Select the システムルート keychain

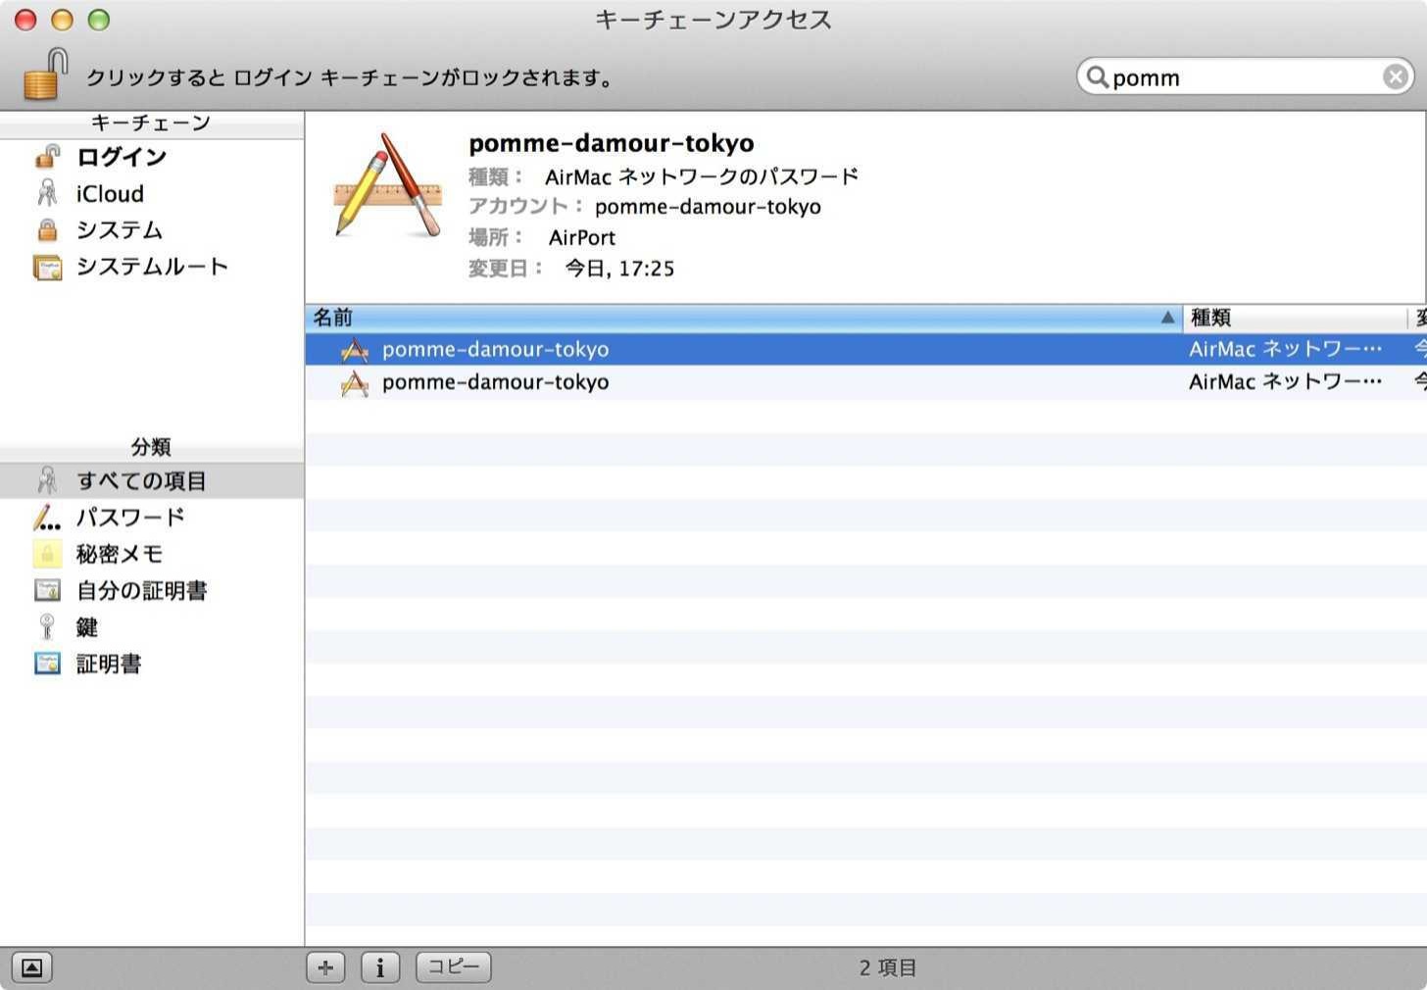(152, 266)
